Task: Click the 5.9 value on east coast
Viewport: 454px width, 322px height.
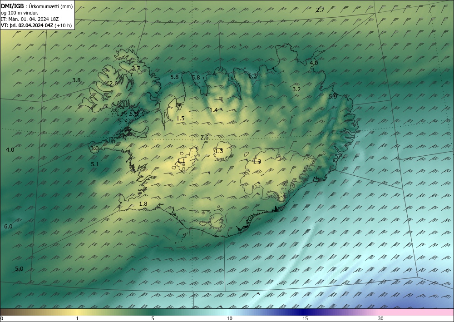Action: point(333,96)
